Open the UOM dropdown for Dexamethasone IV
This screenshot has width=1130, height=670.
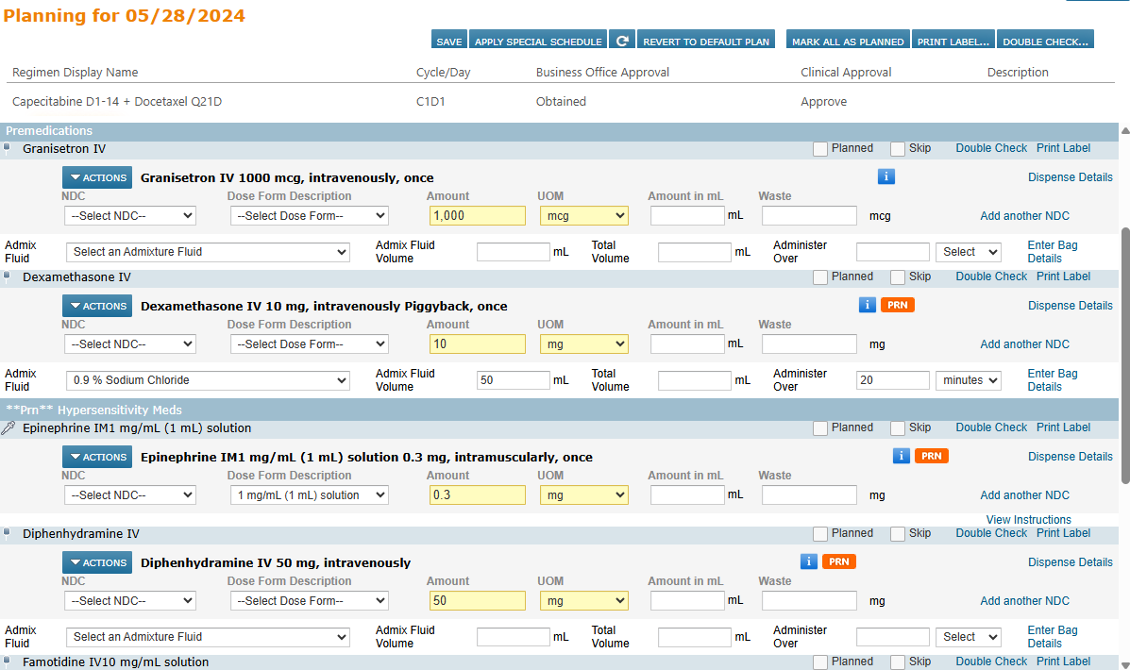coord(583,343)
